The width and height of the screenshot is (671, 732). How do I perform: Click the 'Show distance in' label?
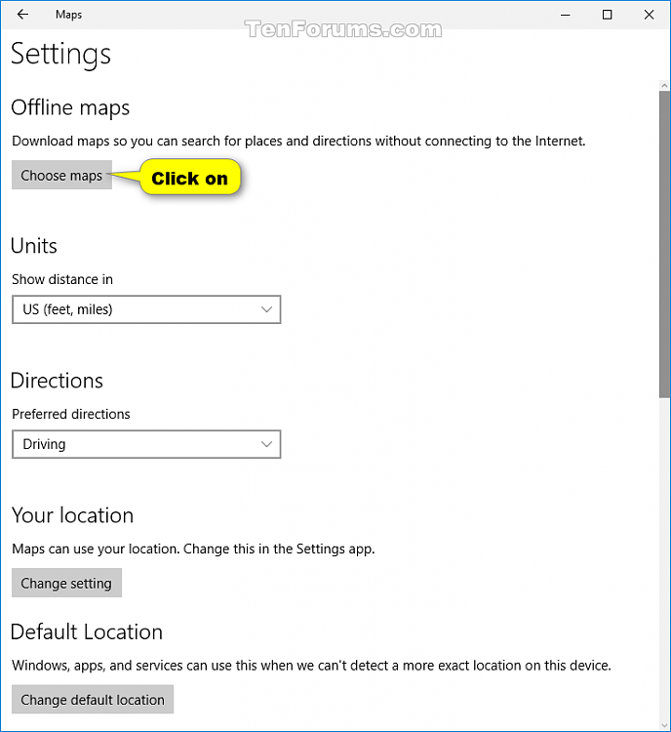[x=62, y=279]
